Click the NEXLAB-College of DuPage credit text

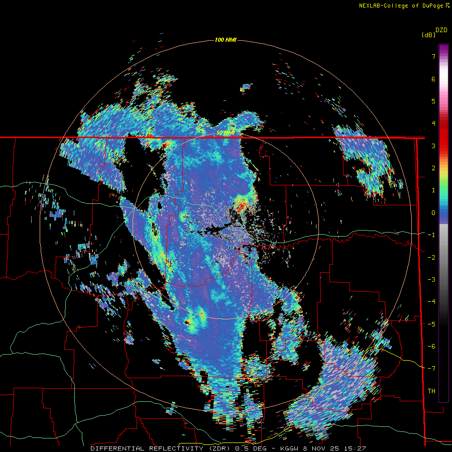(401, 6)
